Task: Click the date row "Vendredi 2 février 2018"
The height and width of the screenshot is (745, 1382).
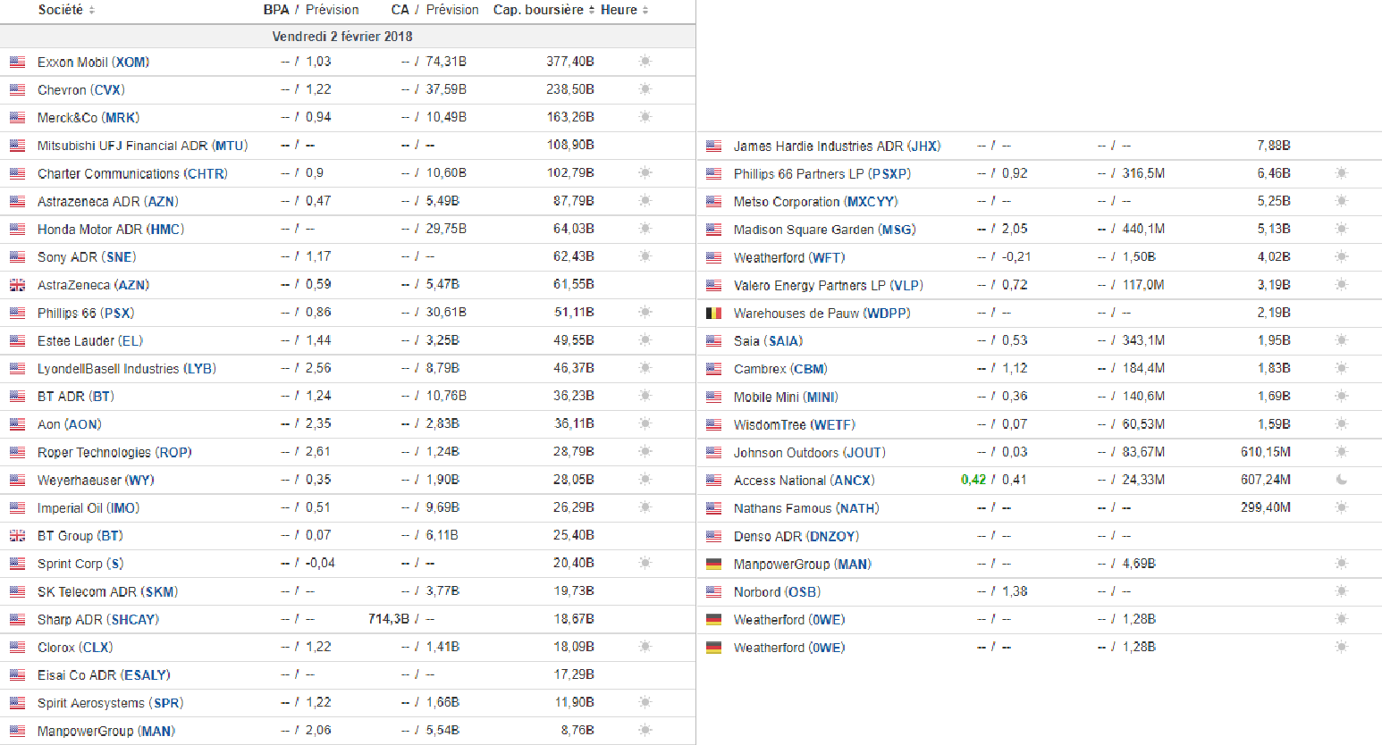Action: tap(348, 37)
